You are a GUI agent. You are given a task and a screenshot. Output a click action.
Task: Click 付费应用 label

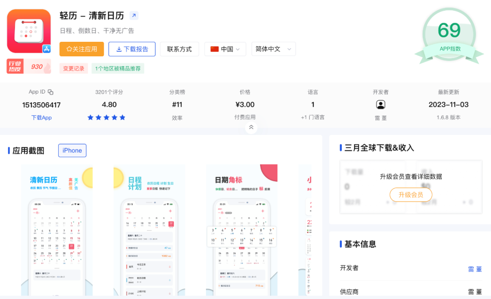(245, 117)
